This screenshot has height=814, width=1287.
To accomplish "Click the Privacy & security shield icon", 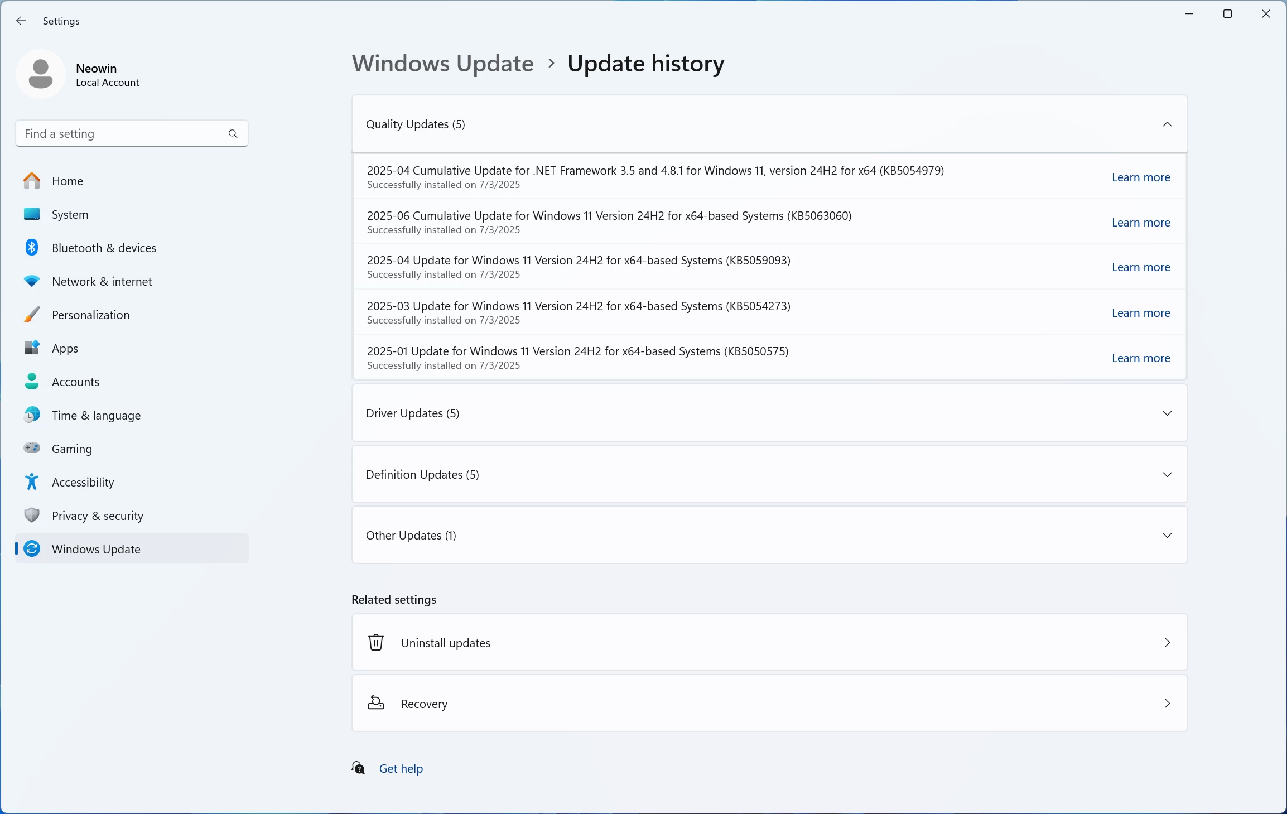I will pos(32,515).
